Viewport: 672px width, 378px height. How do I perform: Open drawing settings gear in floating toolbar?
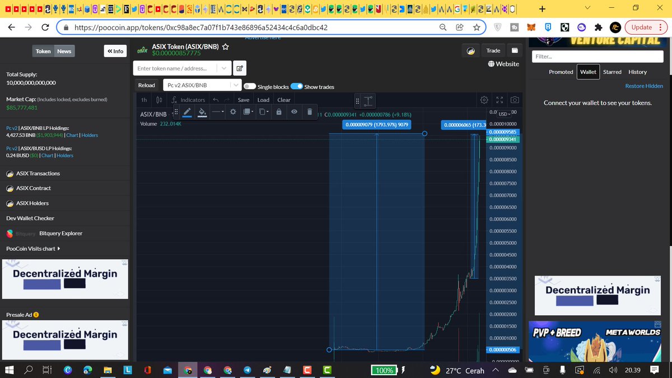[x=233, y=111]
